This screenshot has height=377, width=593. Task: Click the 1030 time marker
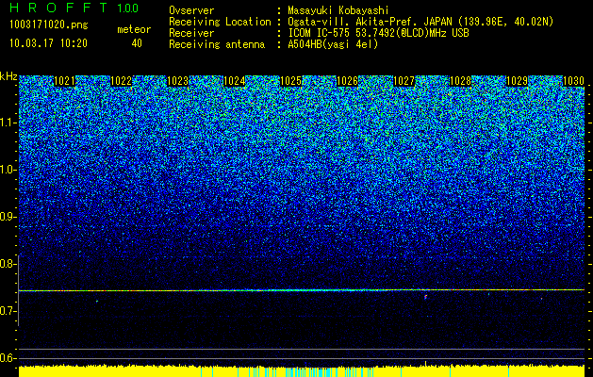(573, 81)
